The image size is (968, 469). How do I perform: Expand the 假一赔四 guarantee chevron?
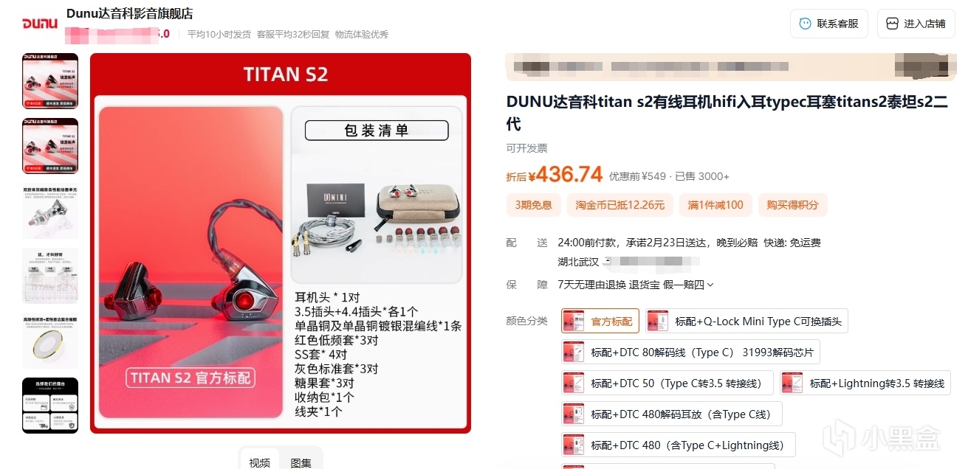click(710, 285)
